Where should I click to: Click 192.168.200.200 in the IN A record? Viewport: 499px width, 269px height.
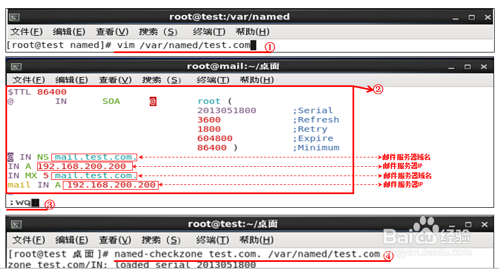pyautogui.click(x=85, y=166)
